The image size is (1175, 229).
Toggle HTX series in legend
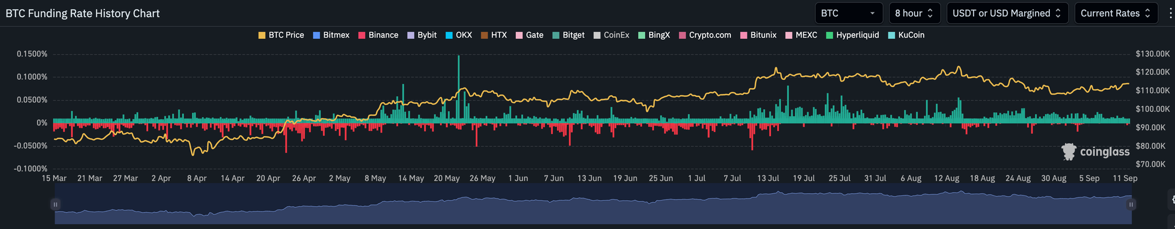click(x=493, y=35)
